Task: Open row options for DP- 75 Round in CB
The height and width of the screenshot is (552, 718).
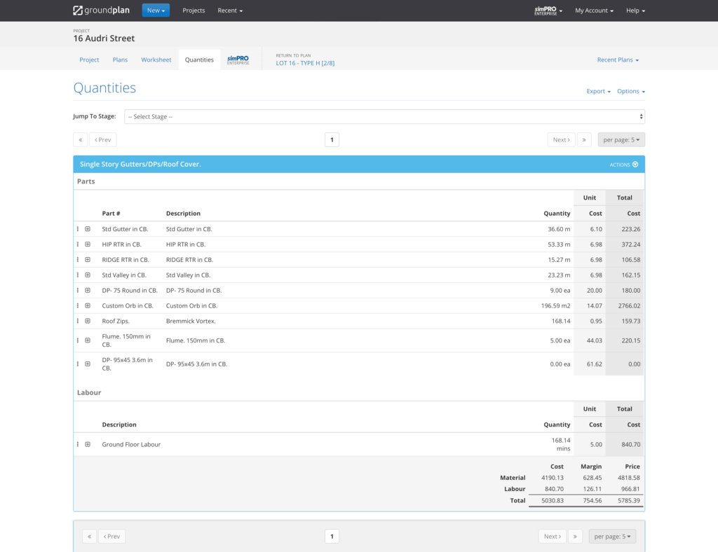Action: coord(78,290)
